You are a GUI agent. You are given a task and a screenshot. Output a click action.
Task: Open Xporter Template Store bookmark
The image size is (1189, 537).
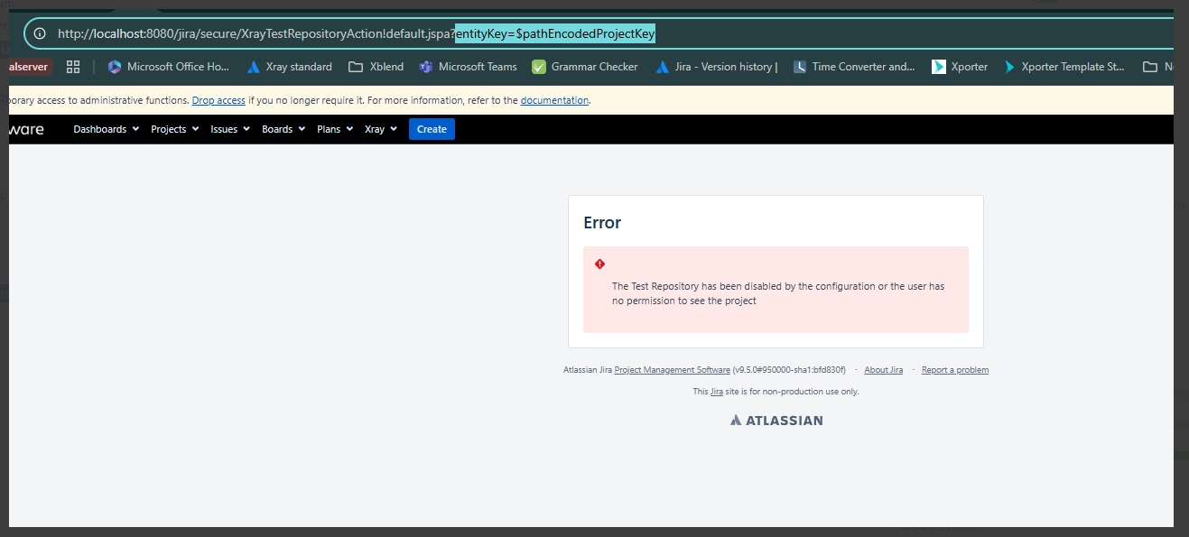tap(1064, 67)
